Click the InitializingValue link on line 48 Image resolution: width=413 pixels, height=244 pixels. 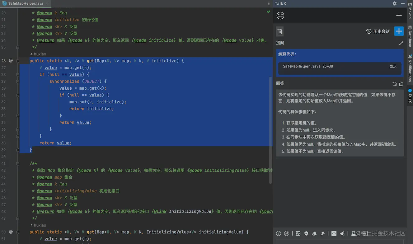[190, 211]
